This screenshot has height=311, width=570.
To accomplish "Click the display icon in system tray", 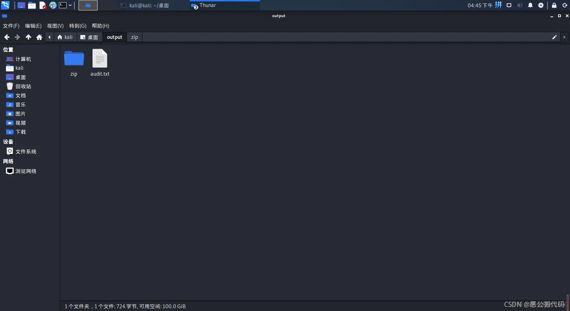I will coord(509,5).
